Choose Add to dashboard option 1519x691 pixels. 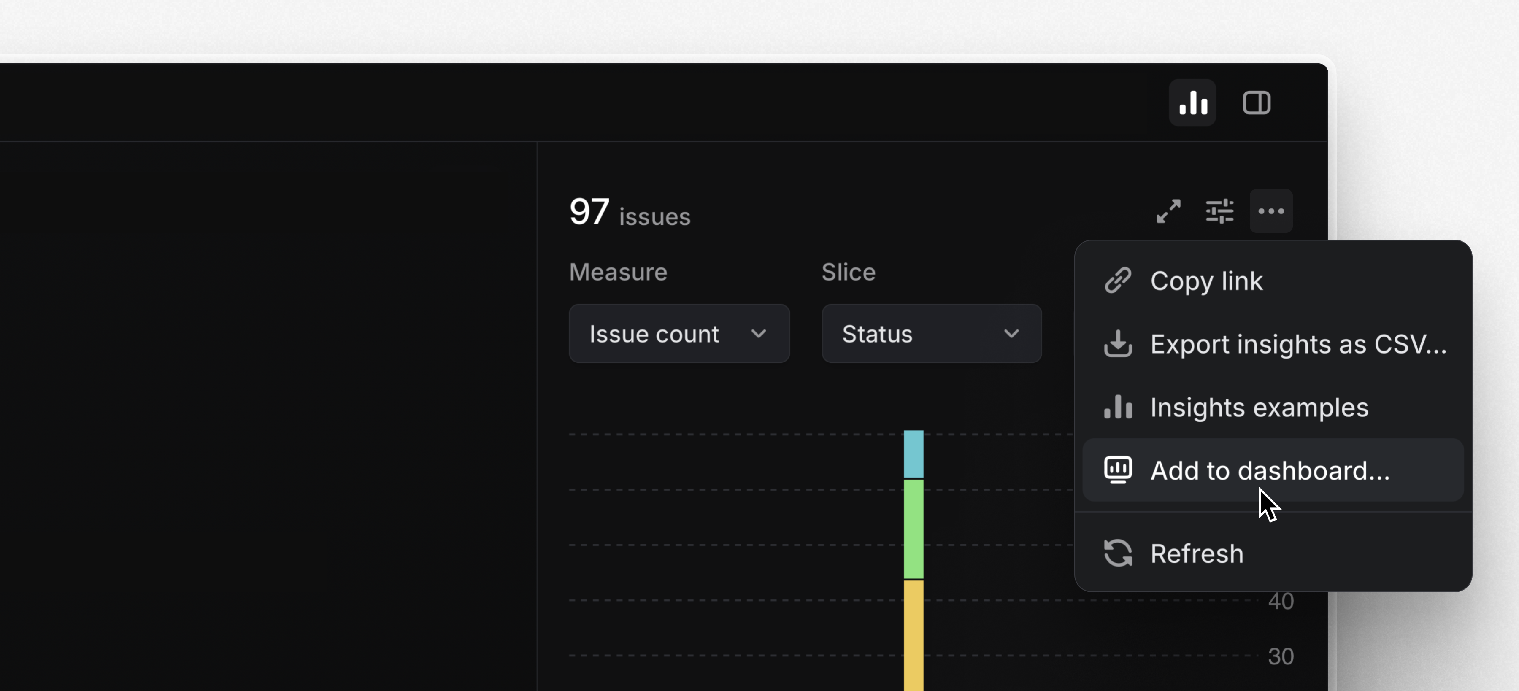tap(1273, 470)
